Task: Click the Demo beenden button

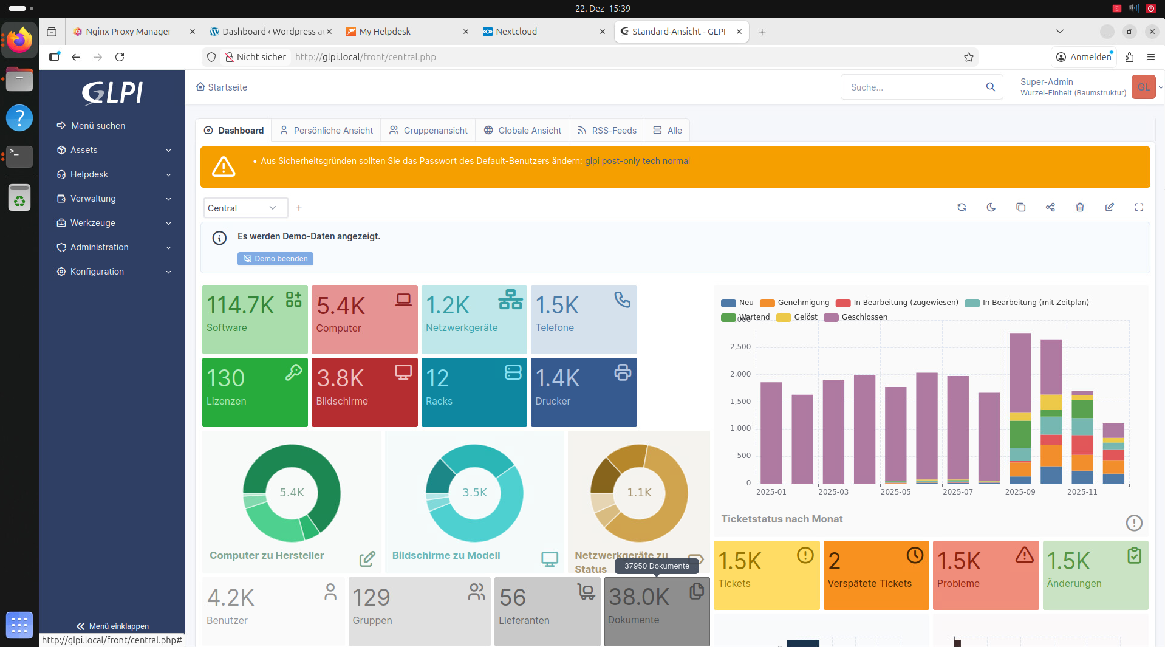Action: (x=275, y=259)
